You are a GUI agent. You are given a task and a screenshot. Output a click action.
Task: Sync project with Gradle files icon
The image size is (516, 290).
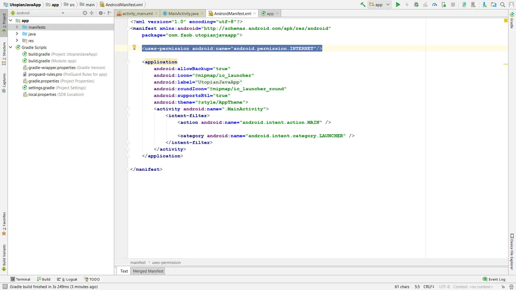pos(464,5)
